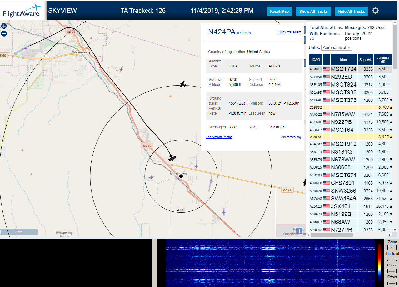Image resolution: width=399 pixels, height=287 pixels.
Task: Click receiver location black dot at Morristown
Action: pyautogui.click(x=181, y=176)
